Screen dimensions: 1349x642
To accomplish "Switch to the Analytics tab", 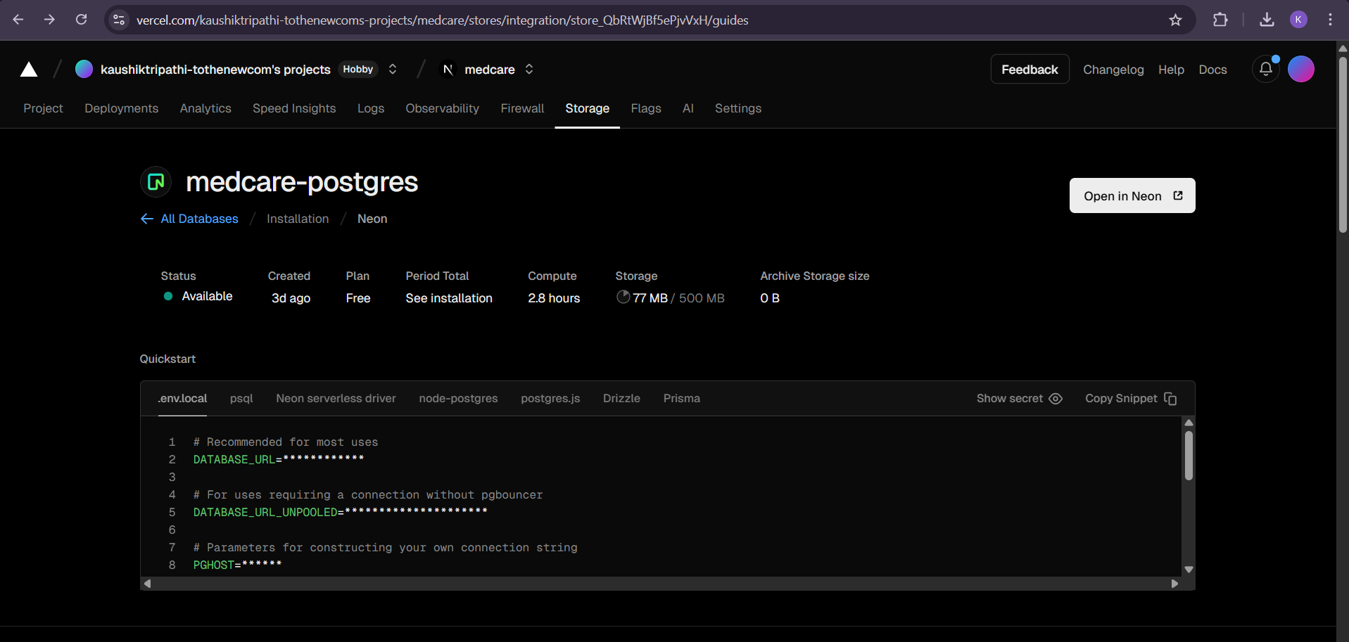I will [x=205, y=108].
